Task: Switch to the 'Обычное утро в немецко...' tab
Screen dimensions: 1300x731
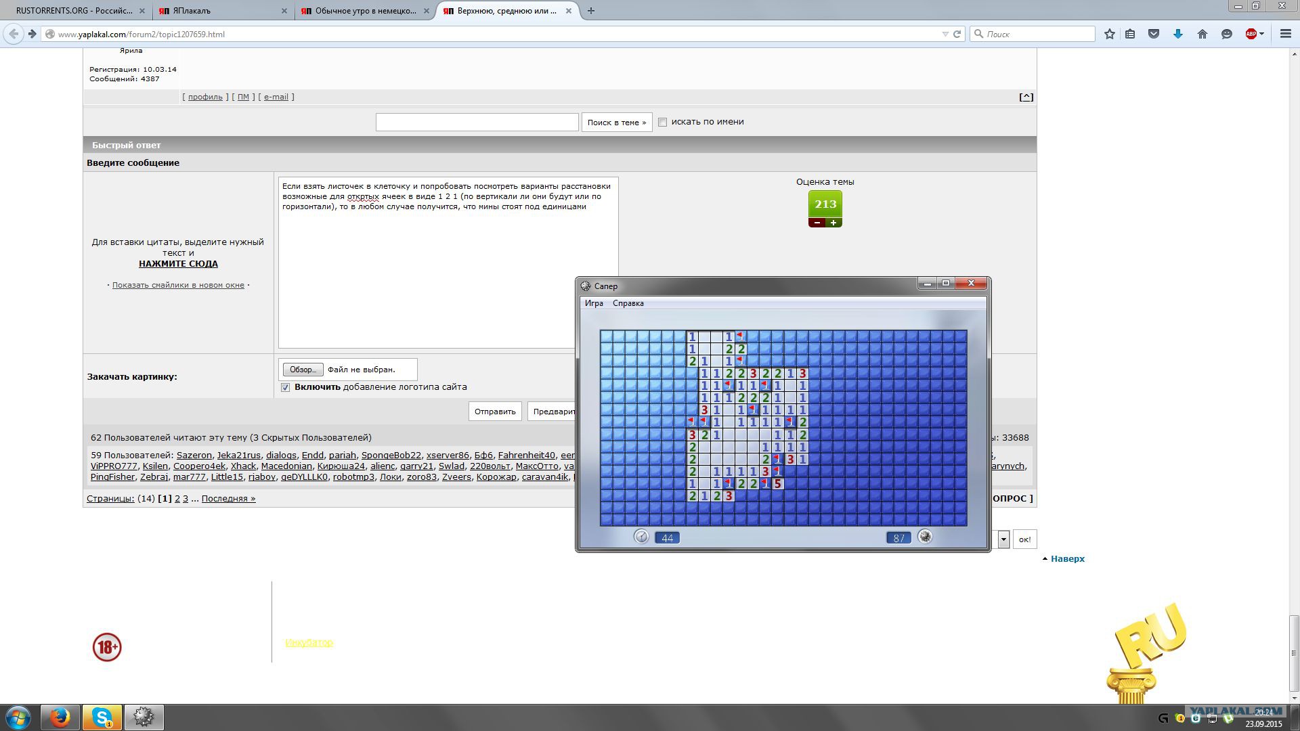Action: (x=365, y=11)
